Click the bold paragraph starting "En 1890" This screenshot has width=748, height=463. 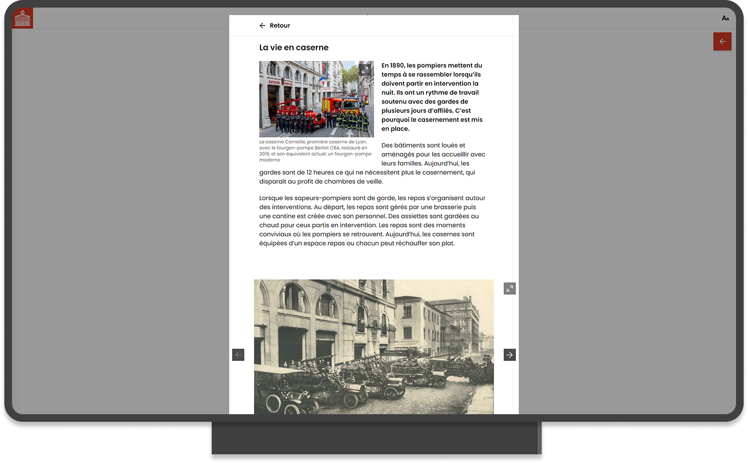pos(432,97)
